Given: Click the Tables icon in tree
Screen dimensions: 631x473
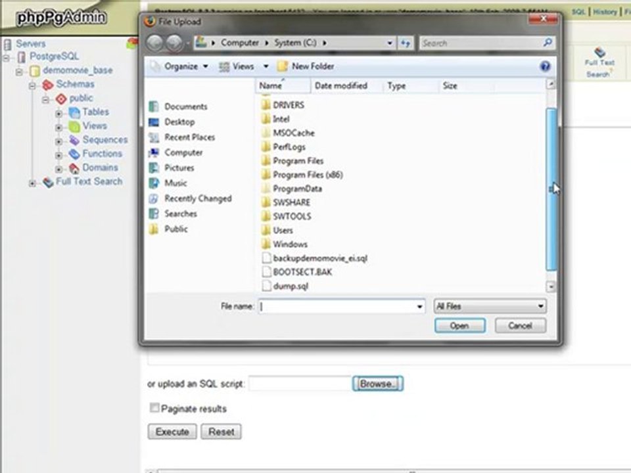Looking at the screenshot, I should [x=74, y=112].
